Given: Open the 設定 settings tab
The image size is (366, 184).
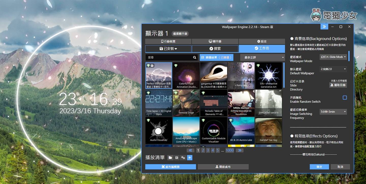Looking at the screenshot, I should pos(262,41).
